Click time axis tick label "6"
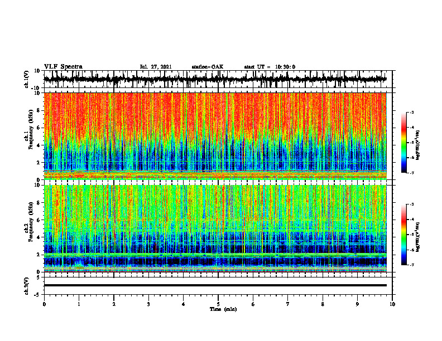This screenshot has width=442, height=341. coord(253,304)
